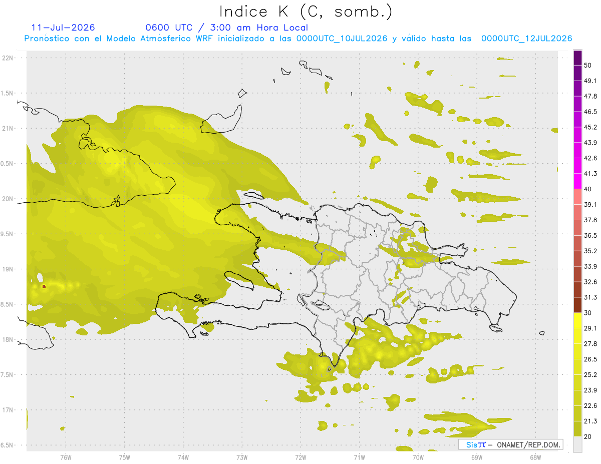The height and width of the screenshot is (464, 601).
Task: Click the "68W" longitude label
Action: point(535,457)
